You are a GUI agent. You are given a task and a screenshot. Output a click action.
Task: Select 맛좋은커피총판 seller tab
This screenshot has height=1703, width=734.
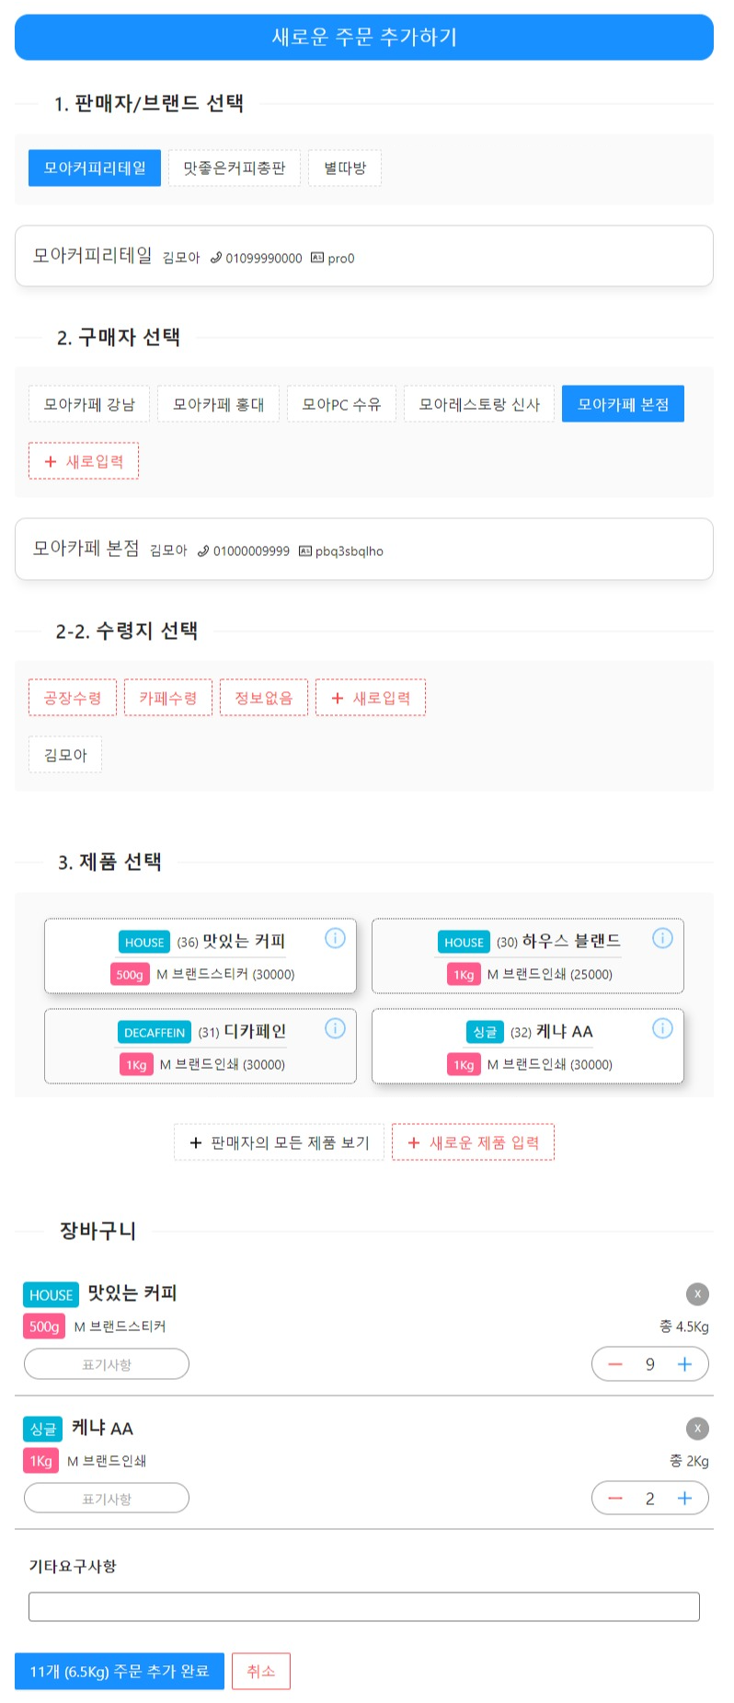pyautogui.click(x=233, y=168)
